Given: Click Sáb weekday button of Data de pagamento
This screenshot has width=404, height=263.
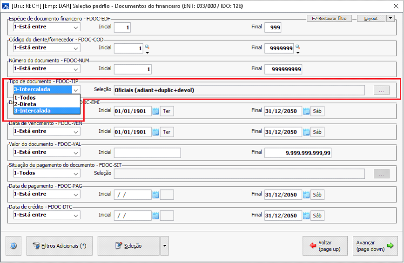Looking at the screenshot, I should (317, 195).
